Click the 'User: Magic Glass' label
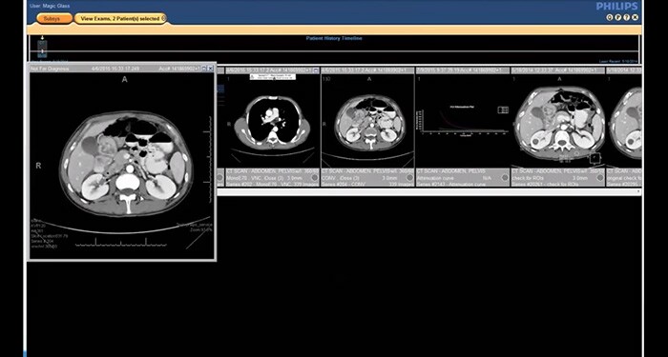The width and height of the screenshot is (668, 357). coord(50,6)
